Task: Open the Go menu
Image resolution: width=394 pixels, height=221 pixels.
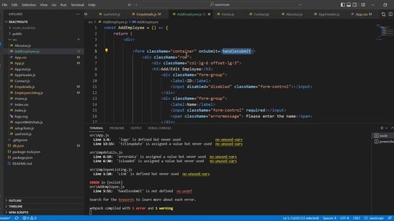Action: (x=54, y=5)
